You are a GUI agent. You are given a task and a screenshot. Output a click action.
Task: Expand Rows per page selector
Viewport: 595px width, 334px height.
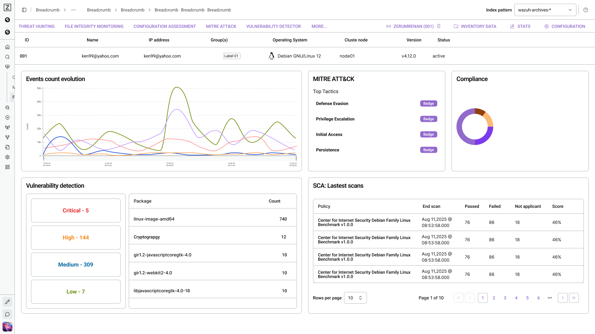click(x=355, y=298)
